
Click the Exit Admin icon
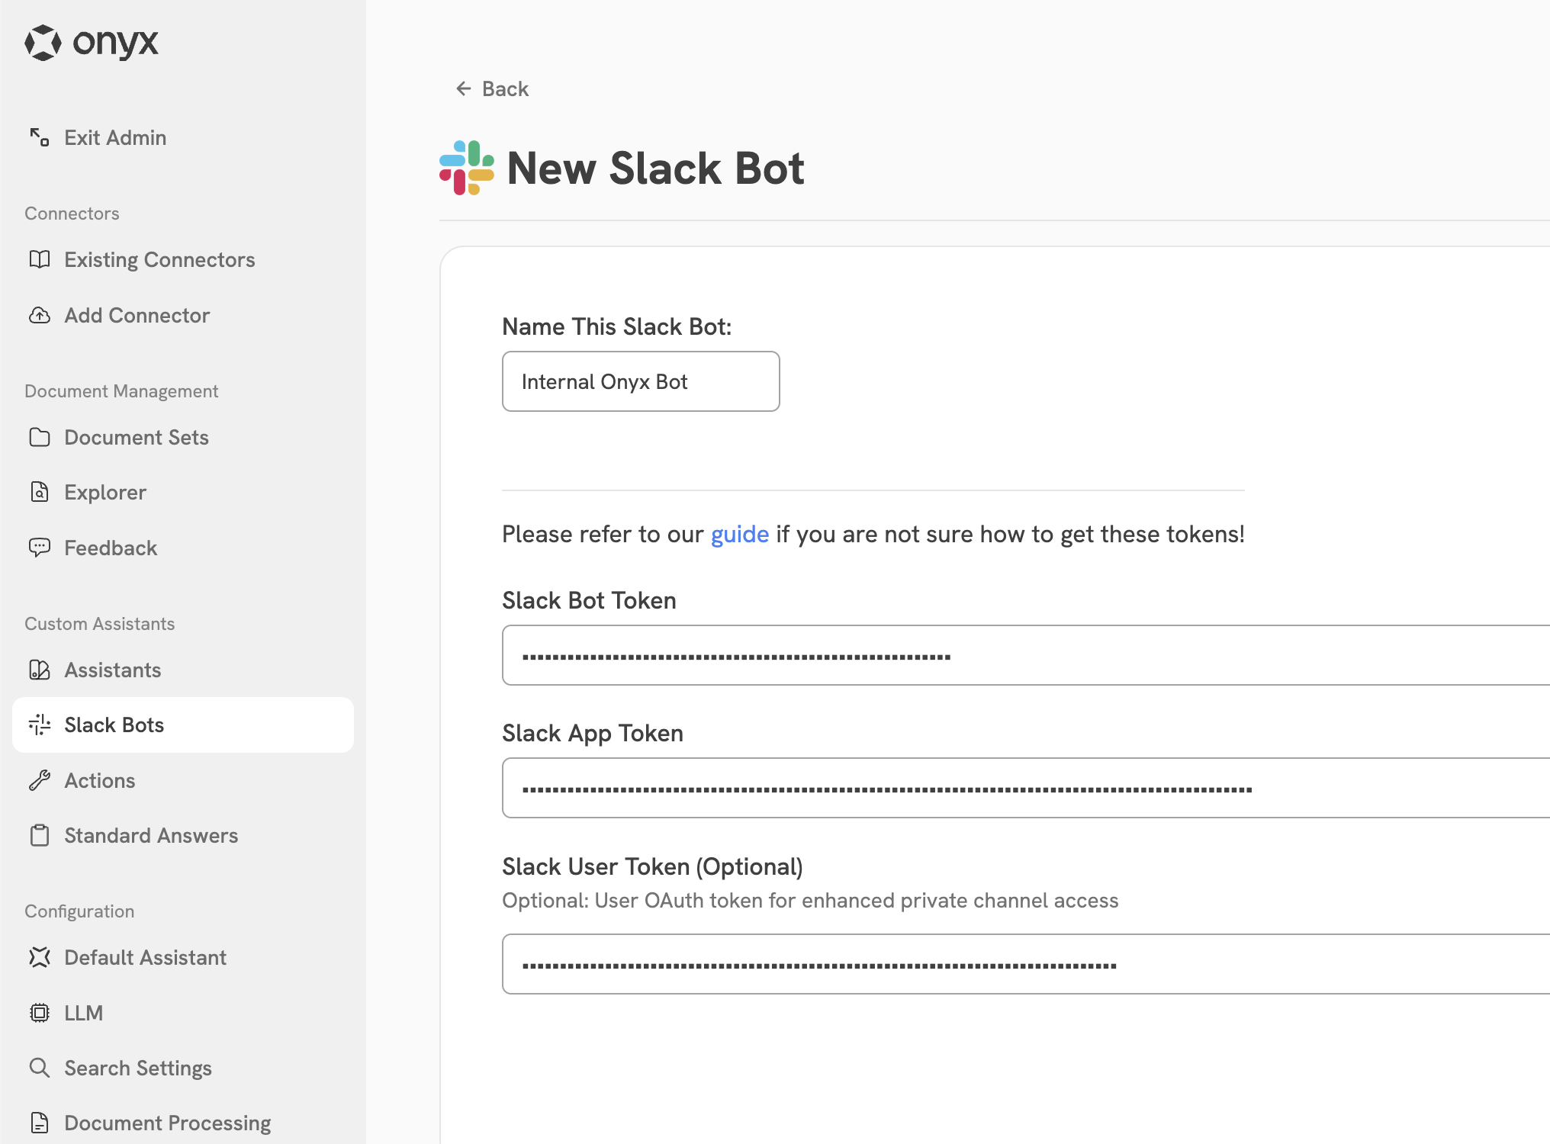click(40, 137)
